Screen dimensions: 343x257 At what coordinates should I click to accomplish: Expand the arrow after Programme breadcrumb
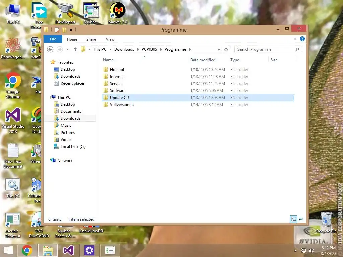point(190,50)
